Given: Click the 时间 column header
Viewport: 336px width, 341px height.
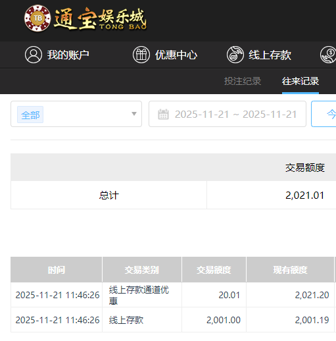Looking at the screenshot, I should click(57, 269).
